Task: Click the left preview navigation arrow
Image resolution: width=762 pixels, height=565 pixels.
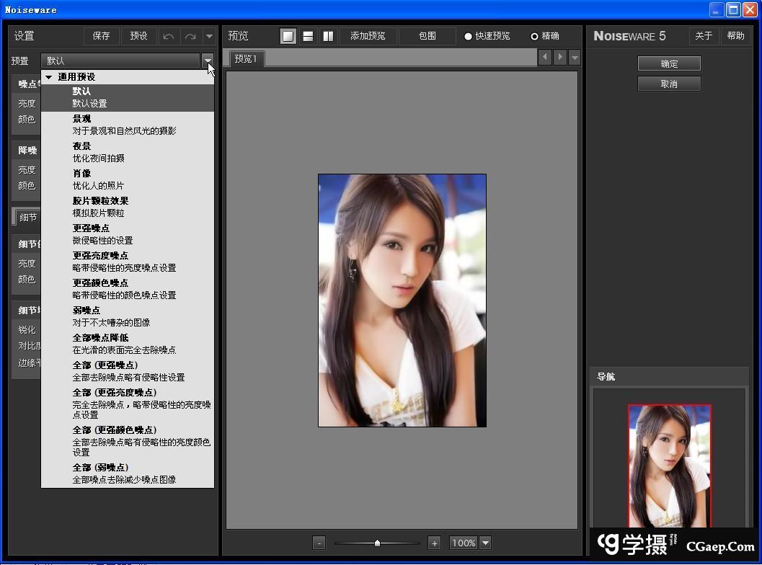Action: [545, 57]
